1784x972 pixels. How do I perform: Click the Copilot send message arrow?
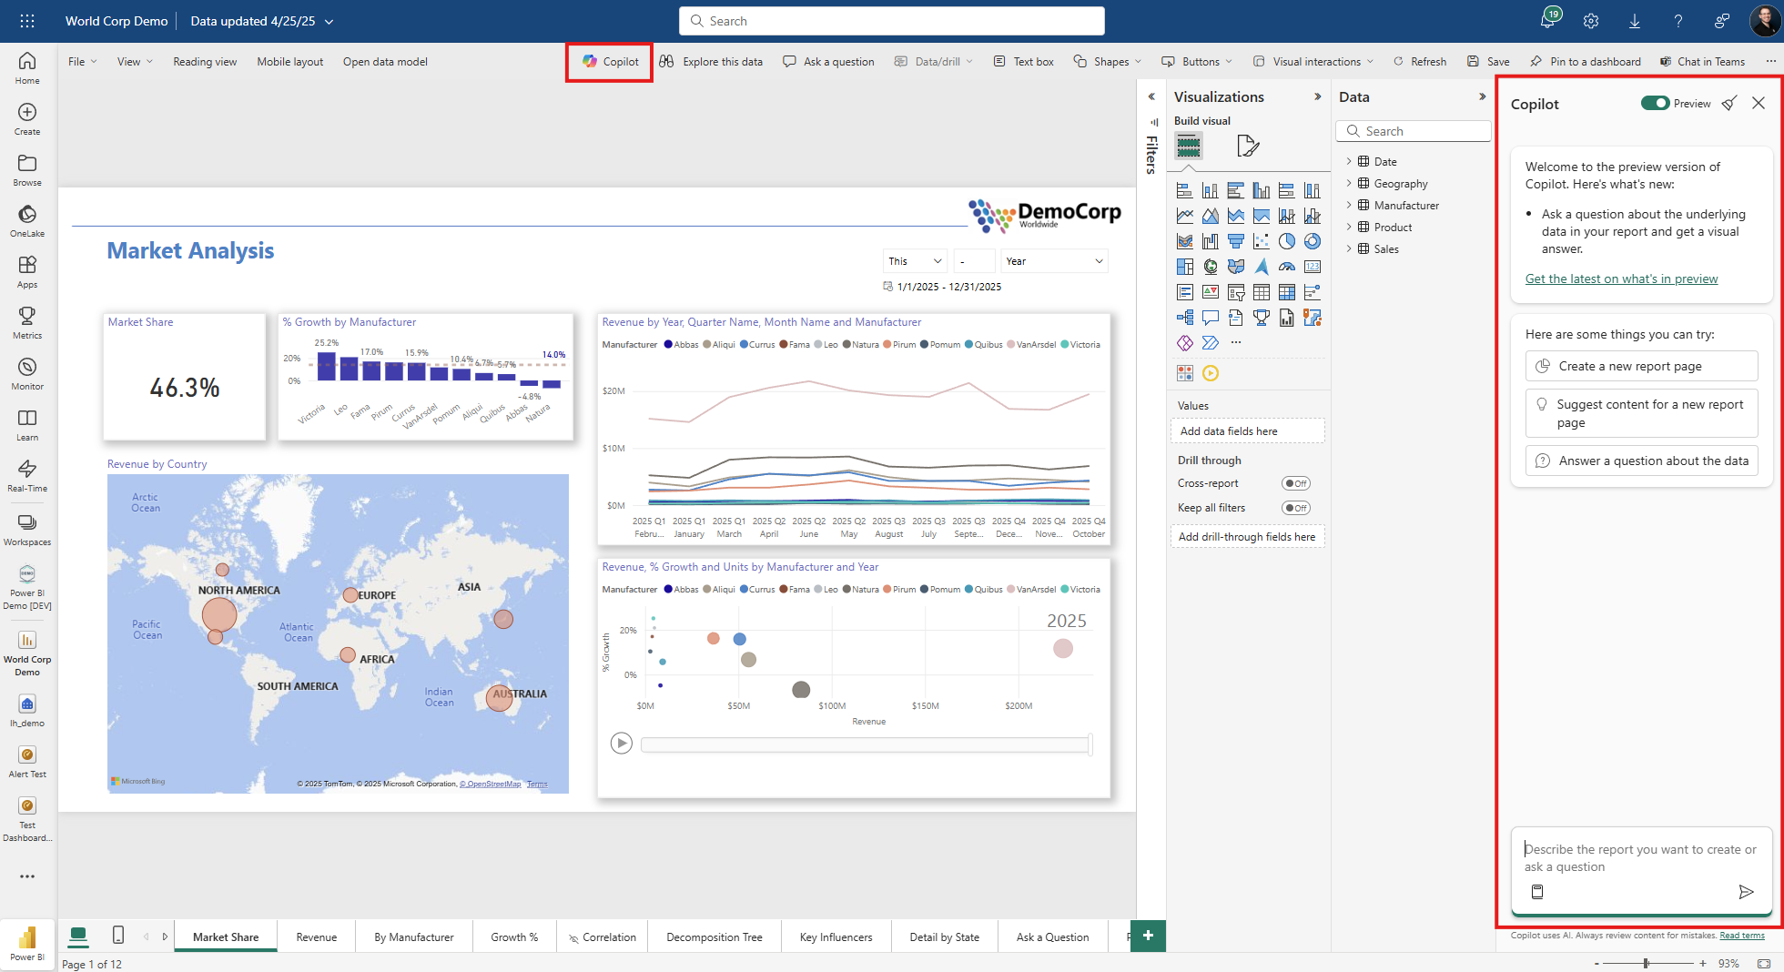click(1745, 892)
